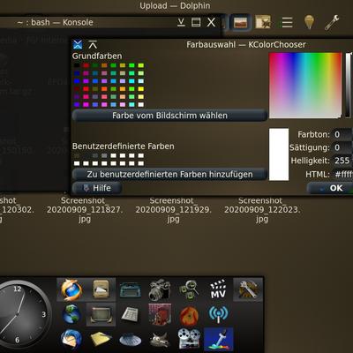
Task: Launch the calculator from the dock
Action: click(x=131, y=314)
